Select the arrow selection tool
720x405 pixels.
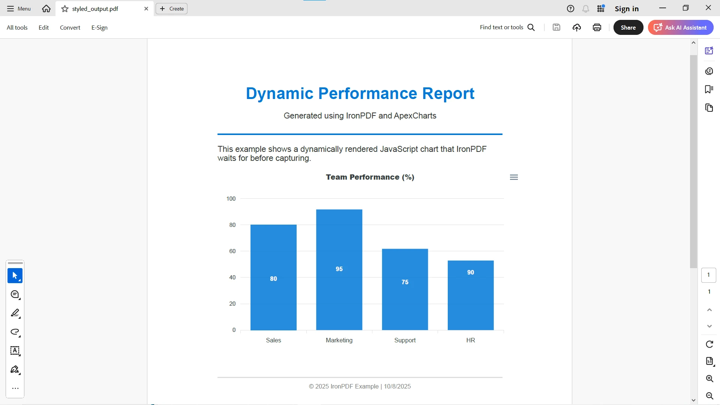tap(15, 276)
